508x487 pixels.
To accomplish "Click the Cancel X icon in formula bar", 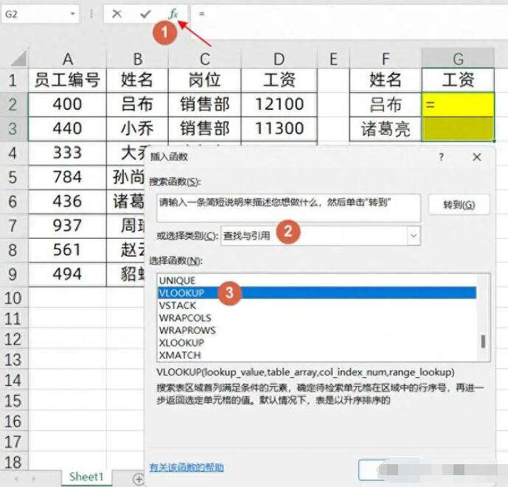I will pos(117,13).
